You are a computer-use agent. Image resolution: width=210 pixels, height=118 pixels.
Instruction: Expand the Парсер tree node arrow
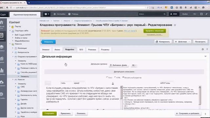click(x=10, y=26)
